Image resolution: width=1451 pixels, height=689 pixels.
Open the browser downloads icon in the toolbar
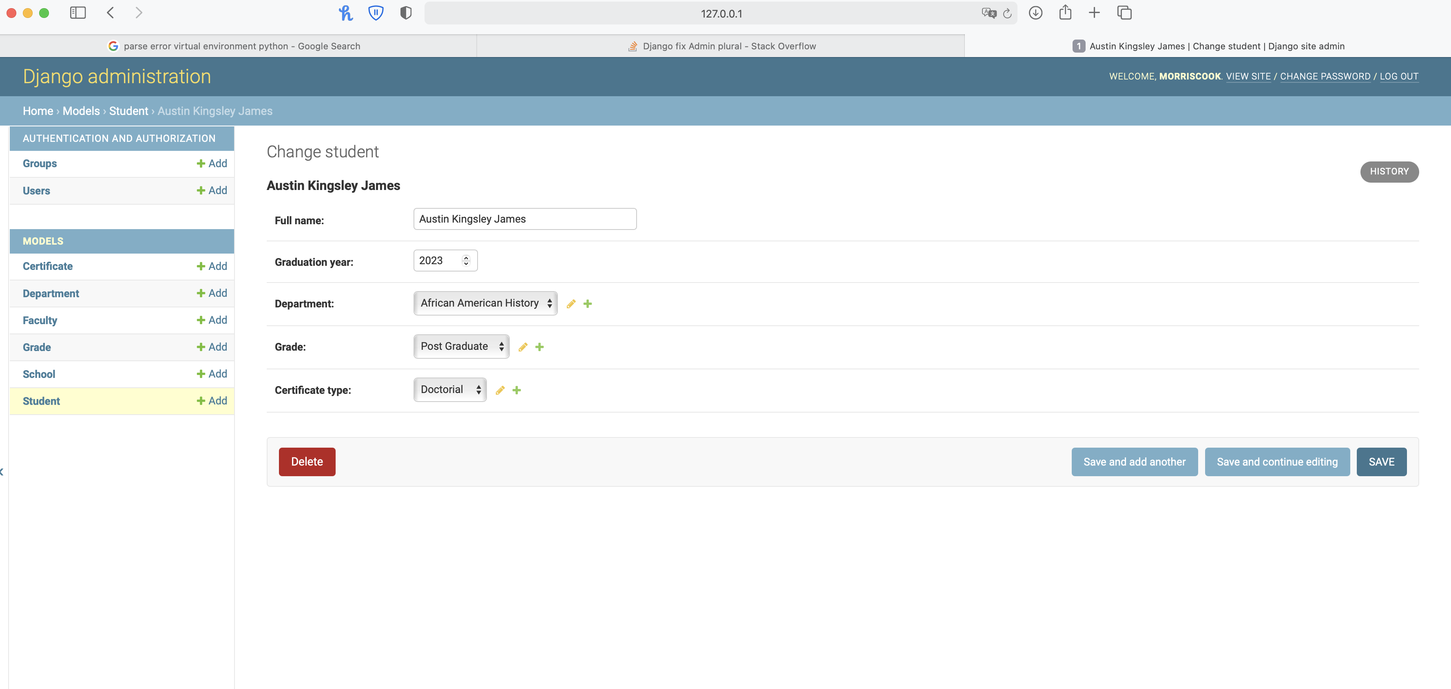[1035, 12]
